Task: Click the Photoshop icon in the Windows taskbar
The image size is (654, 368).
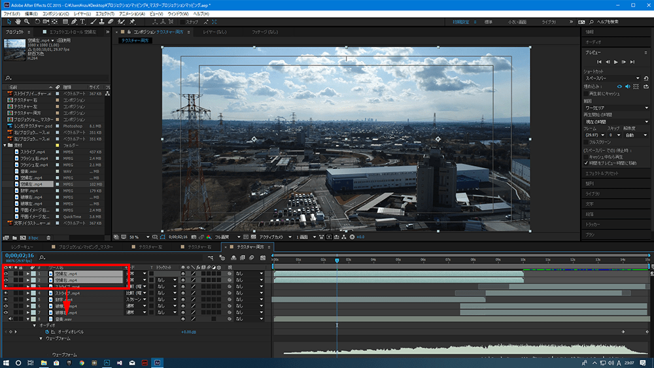Action: pyautogui.click(x=107, y=361)
